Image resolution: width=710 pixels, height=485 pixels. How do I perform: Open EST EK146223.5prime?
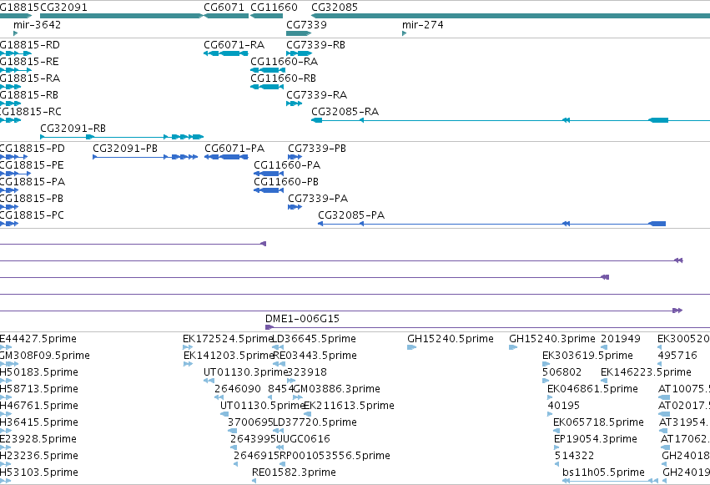click(646, 372)
